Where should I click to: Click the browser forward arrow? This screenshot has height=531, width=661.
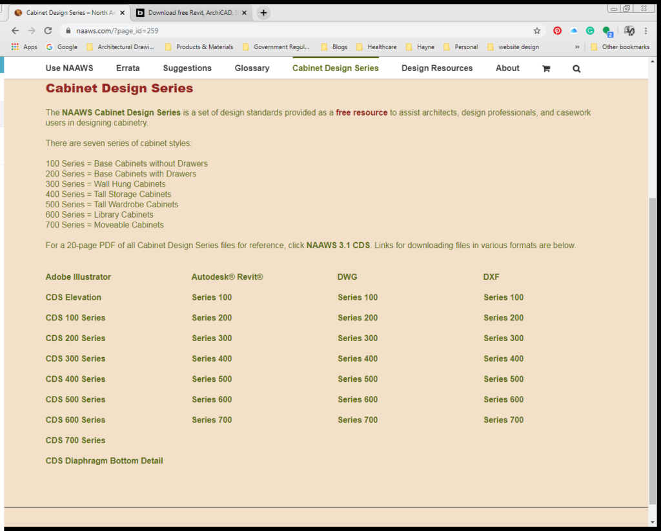(x=32, y=30)
